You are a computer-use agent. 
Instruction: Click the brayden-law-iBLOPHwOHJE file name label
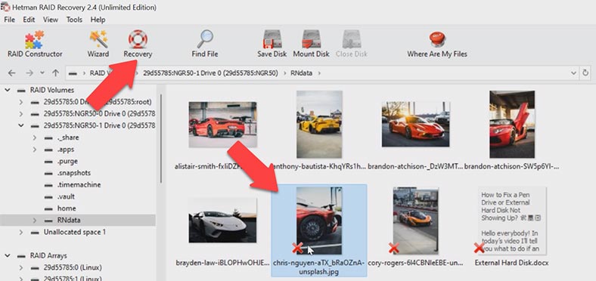point(222,263)
